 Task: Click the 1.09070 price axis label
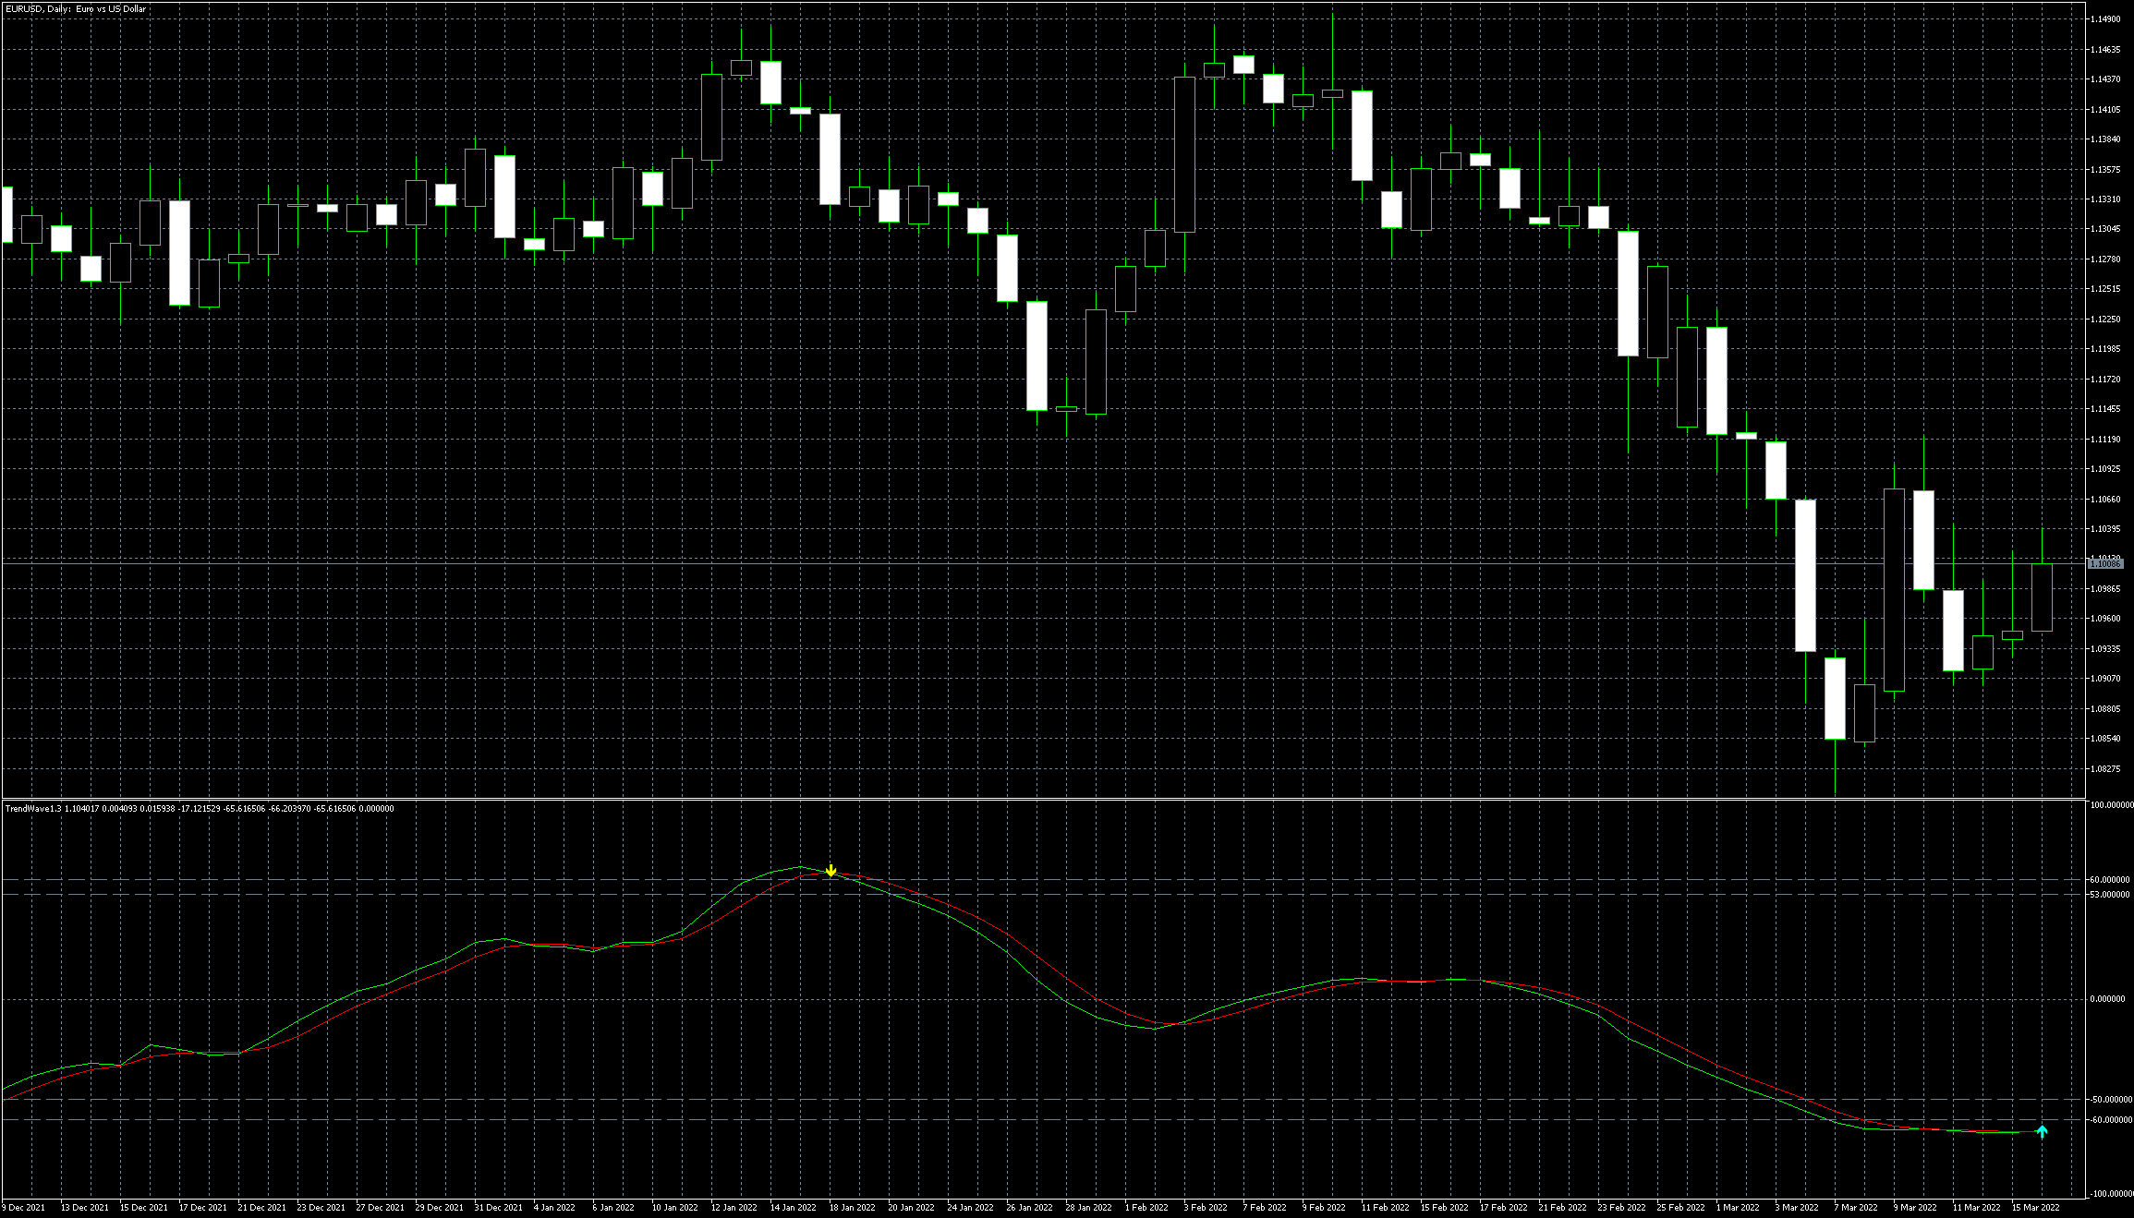[x=2105, y=679]
